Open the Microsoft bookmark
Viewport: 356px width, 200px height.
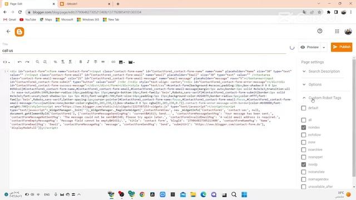pos(65,20)
